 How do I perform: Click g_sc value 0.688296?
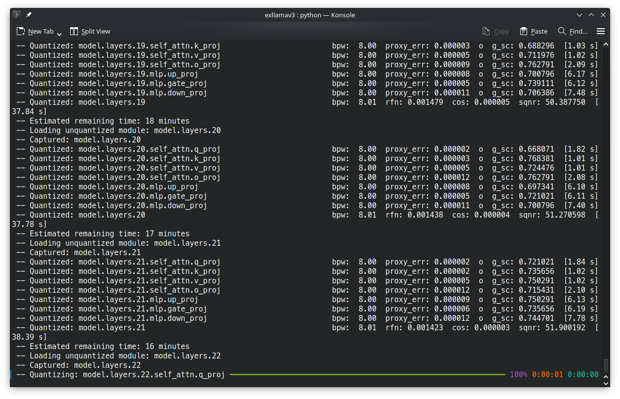(537, 46)
